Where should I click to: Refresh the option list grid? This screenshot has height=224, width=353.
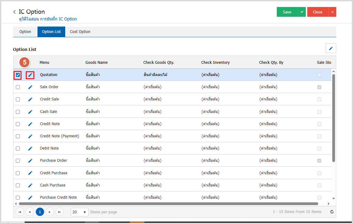pos(332,212)
